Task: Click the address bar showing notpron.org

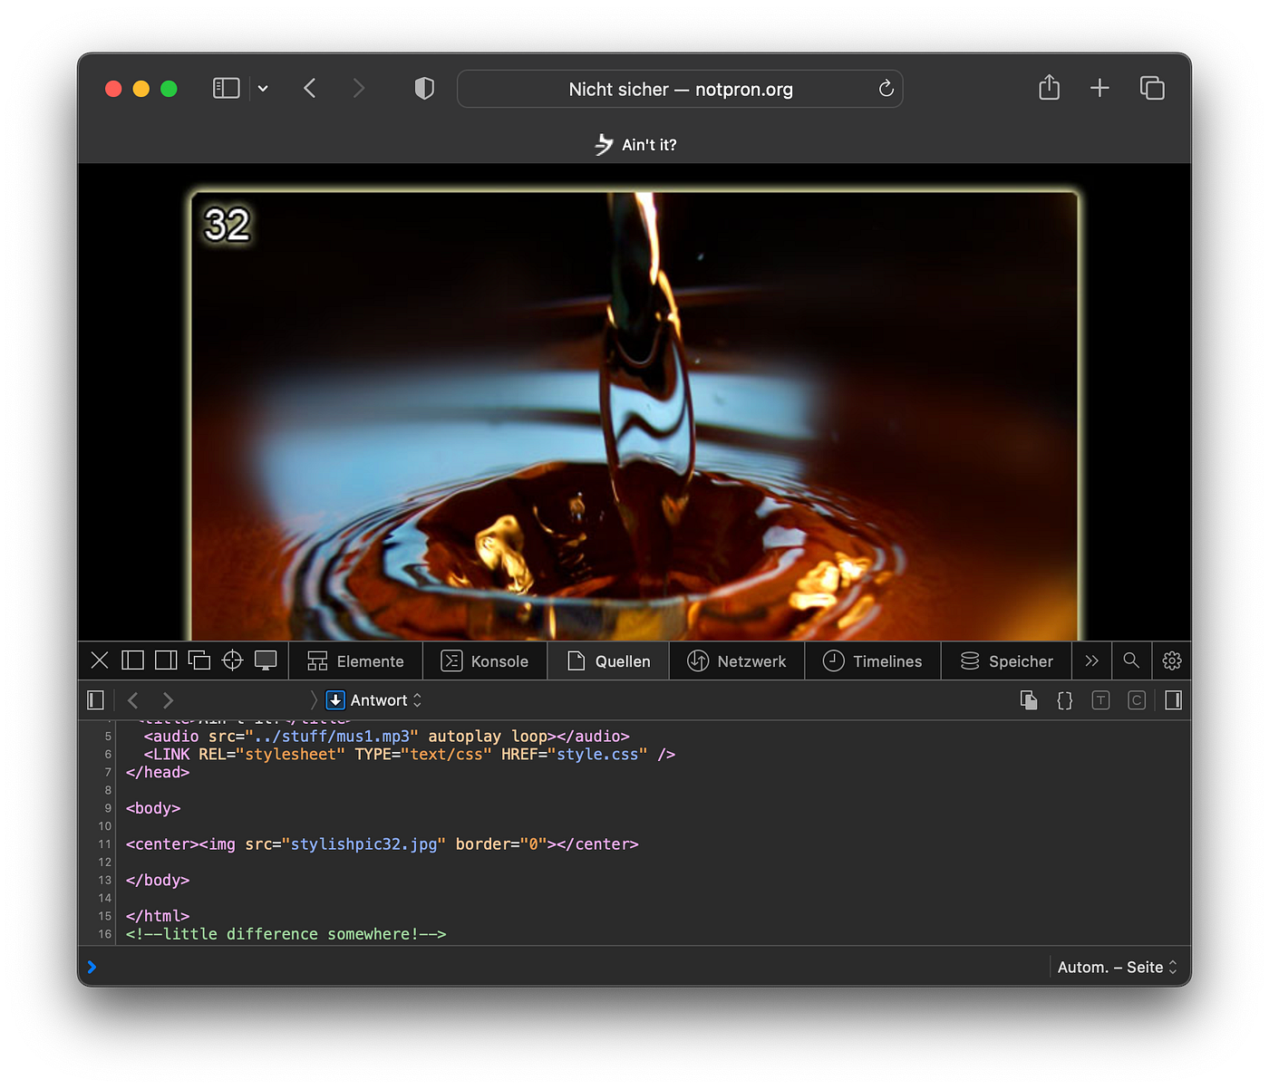Action: pos(680,89)
